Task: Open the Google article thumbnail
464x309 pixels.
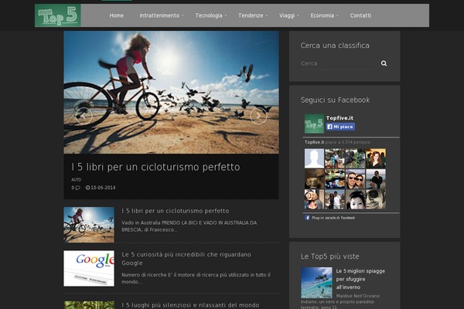Action: point(89,269)
